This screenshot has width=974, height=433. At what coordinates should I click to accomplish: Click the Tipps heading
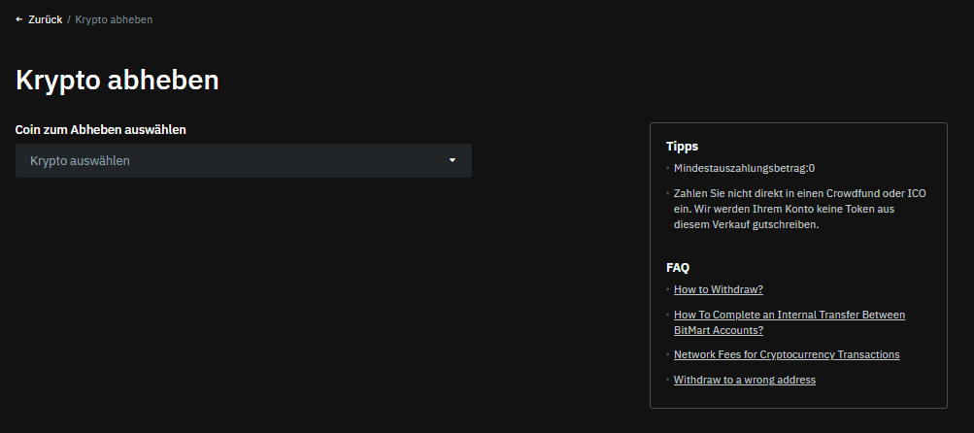[x=682, y=147]
